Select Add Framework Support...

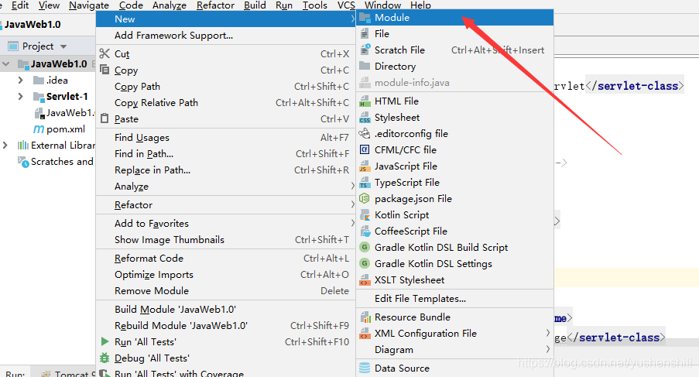click(x=225, y=35)
